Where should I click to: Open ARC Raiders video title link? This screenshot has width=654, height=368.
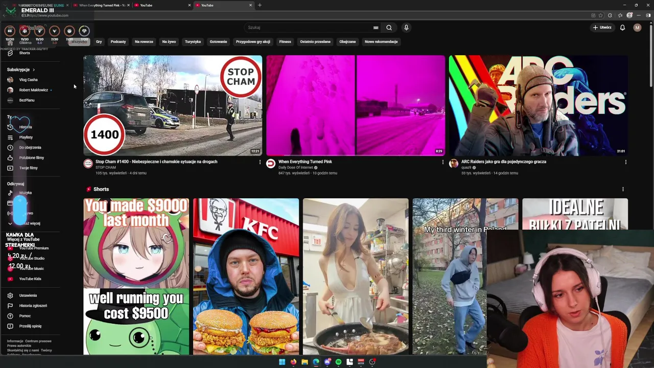click(x=504, y=162)
